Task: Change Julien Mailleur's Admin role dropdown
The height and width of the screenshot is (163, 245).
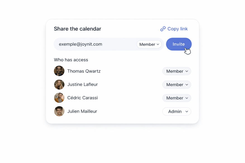Action: tap(177, 111)
